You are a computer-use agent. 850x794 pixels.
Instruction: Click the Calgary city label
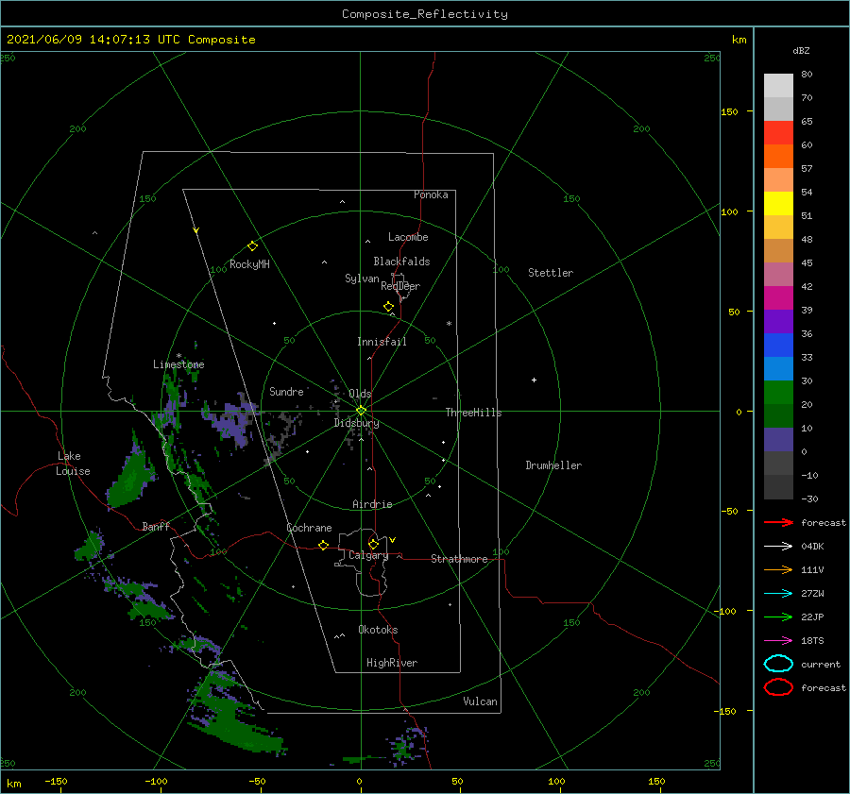point(368,555)
